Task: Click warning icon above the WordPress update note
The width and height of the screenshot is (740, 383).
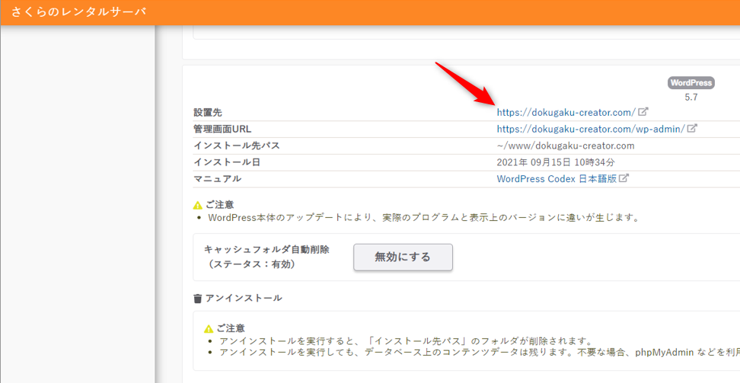Action: tap(198, 206)
